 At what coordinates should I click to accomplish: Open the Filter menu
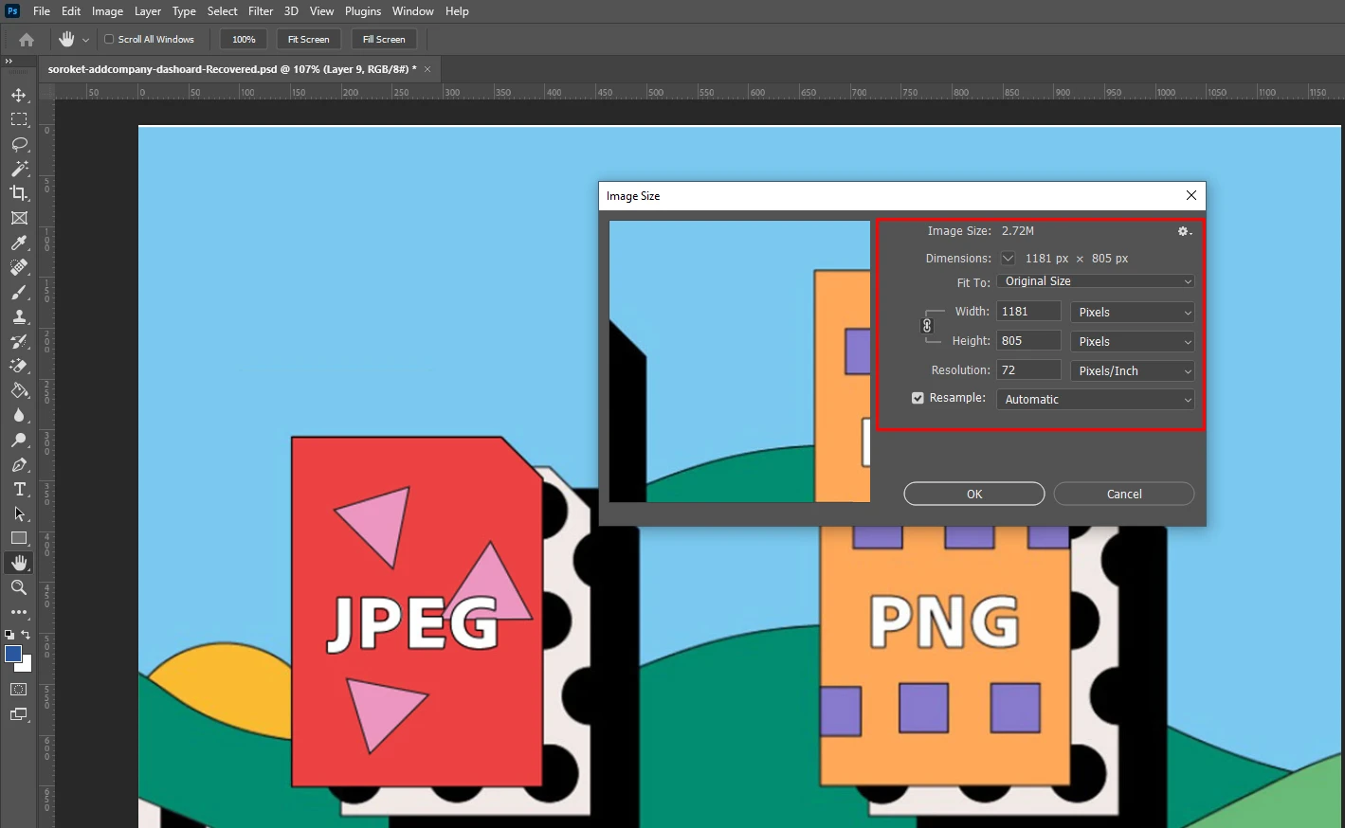[x=261, y=11]
